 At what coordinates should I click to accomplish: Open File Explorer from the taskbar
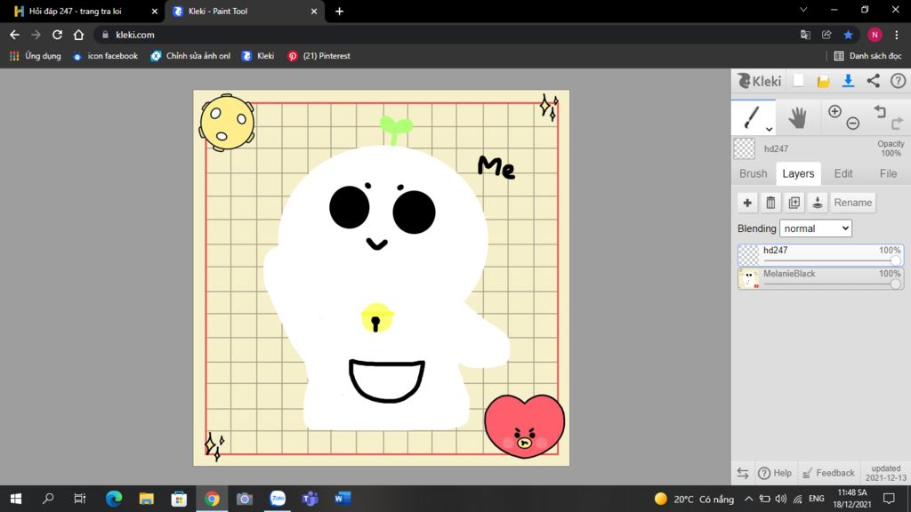(147, 499)
